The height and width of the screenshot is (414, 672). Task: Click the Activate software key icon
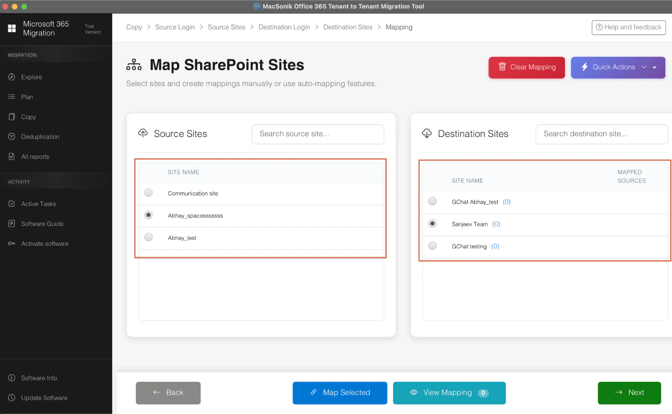[x=12, y=243]
